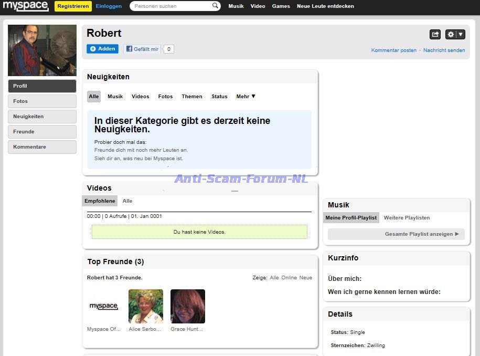480x356 pixels.
Task: Click the Registrieren button
Action: click(x=73, y=6)
